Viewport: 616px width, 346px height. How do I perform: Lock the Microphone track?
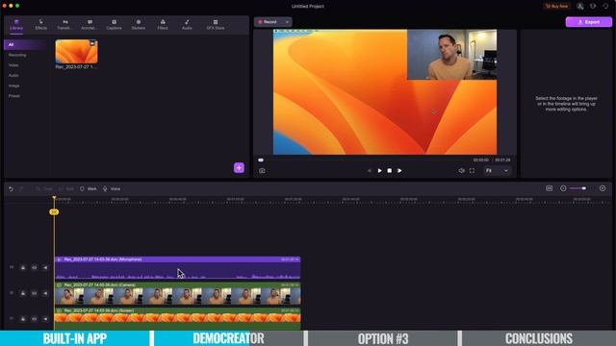click(x=23, y=267)
